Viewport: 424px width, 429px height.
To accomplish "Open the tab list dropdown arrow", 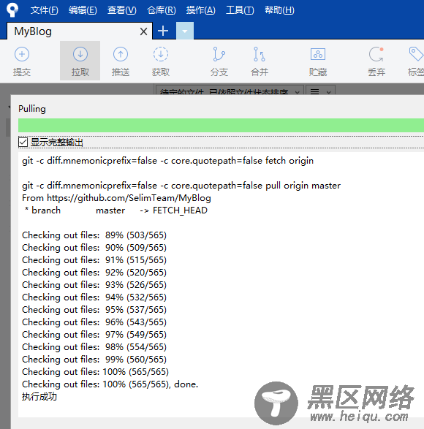I will 185,31.
